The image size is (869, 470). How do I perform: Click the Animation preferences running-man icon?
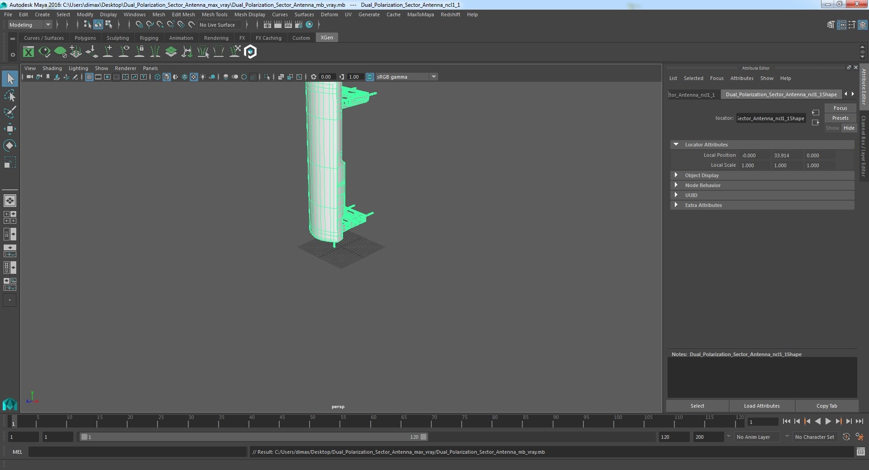859,437
